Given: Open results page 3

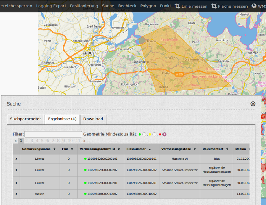Looking at the screenshot, I should (x=32, y=141).
